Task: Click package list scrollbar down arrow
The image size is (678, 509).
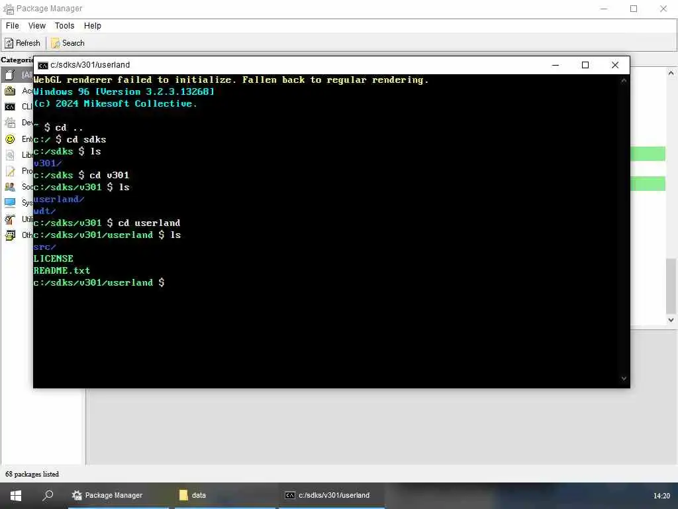Action: [671, 320]
